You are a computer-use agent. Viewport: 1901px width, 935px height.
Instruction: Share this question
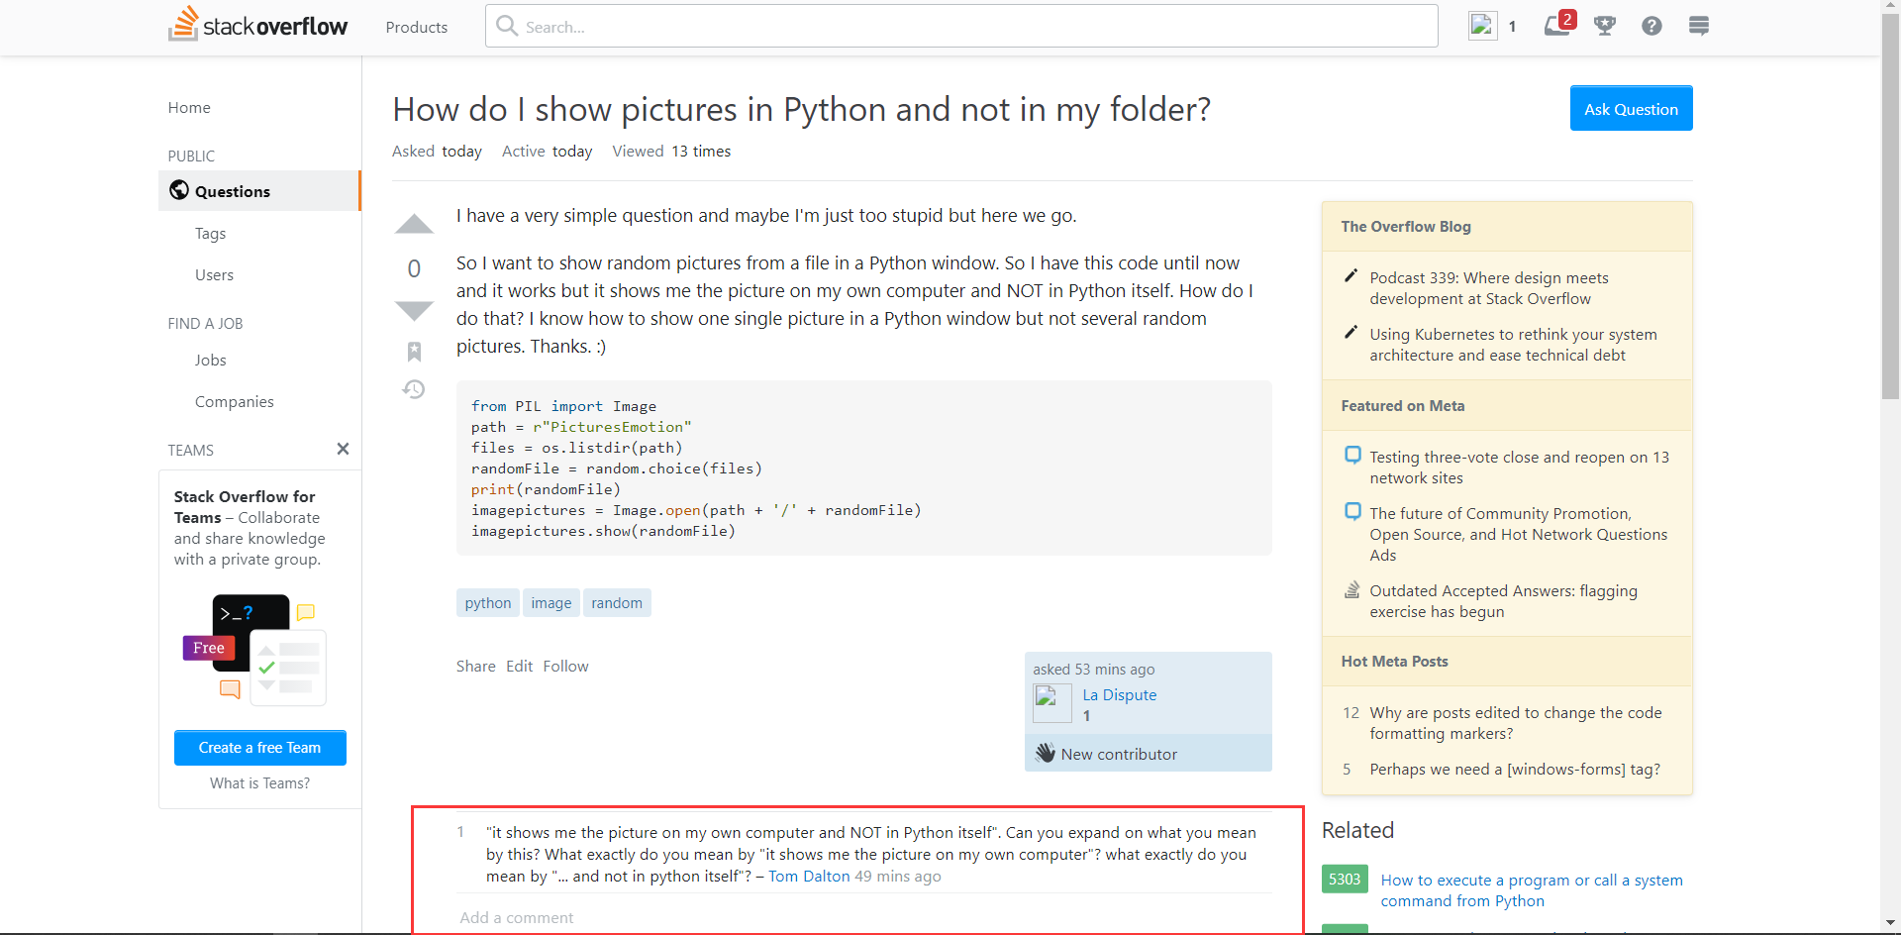pos(476,666)
